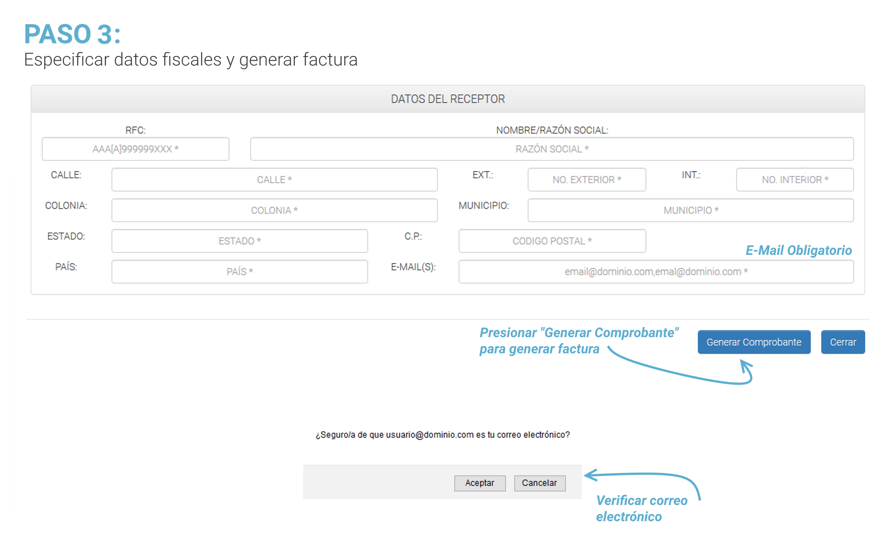Click the Datos del Receptor header
Screen dimensions: 895x551
tap(447, 99)
